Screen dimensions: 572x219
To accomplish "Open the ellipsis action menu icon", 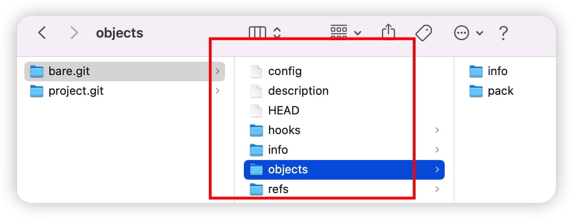I will 462,33.
